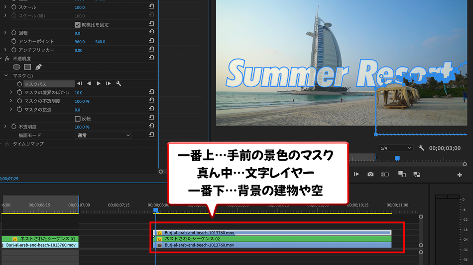This screenshot has height=265, width=473.
Task: Toggle 縦横比を固定 checkbox
Action: 78,25
